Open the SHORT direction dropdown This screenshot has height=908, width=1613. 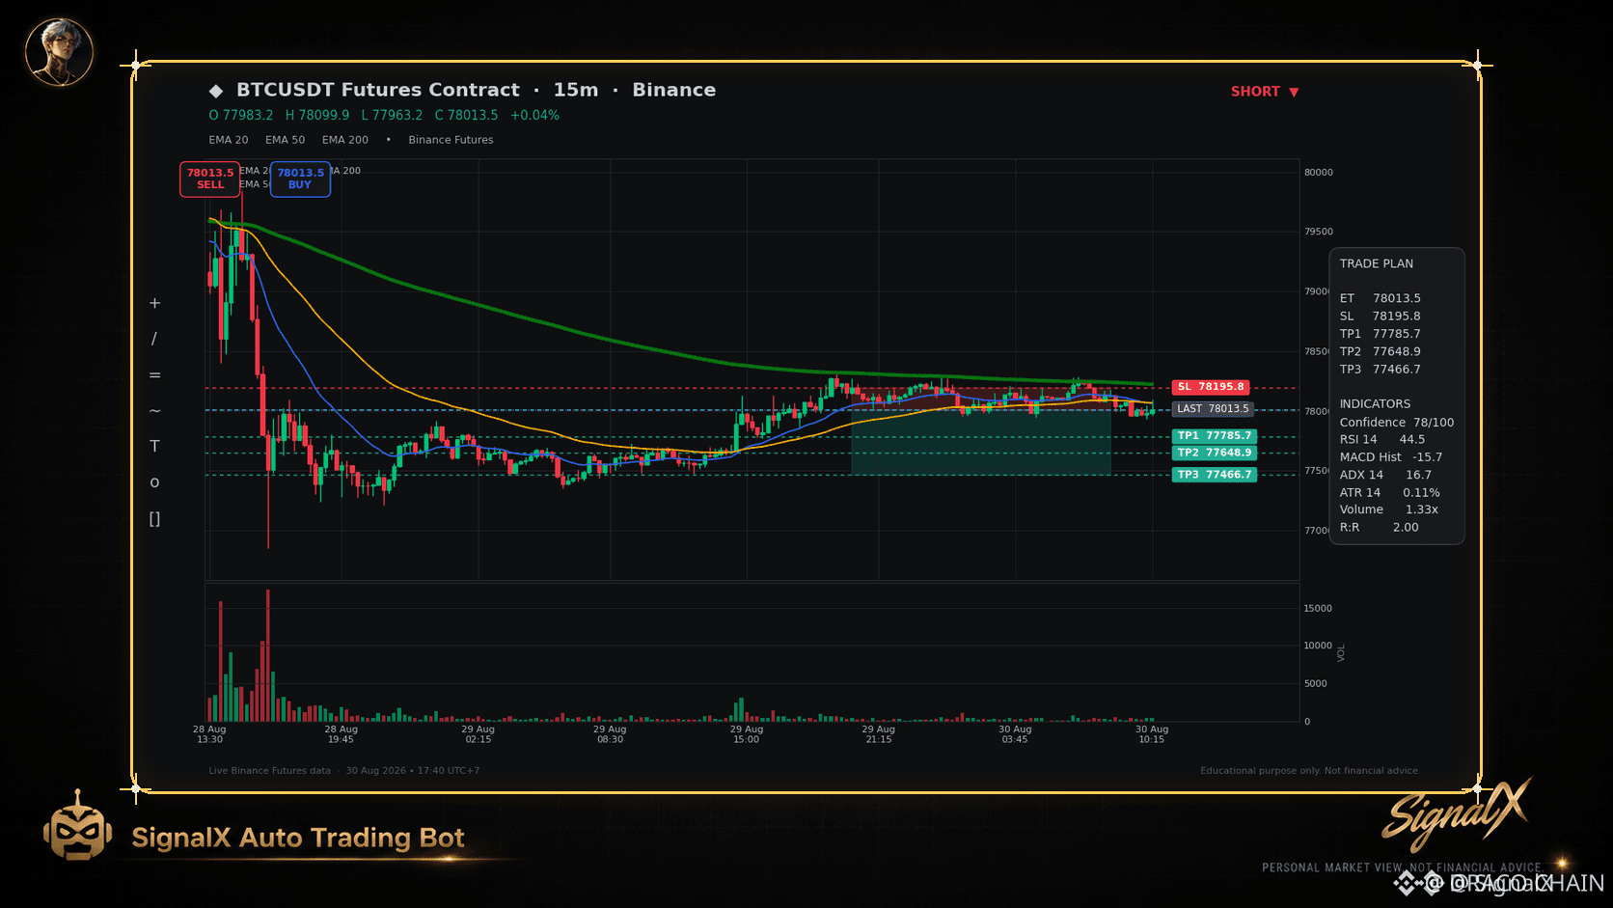pyautogui.click(x=1265, y=92)
